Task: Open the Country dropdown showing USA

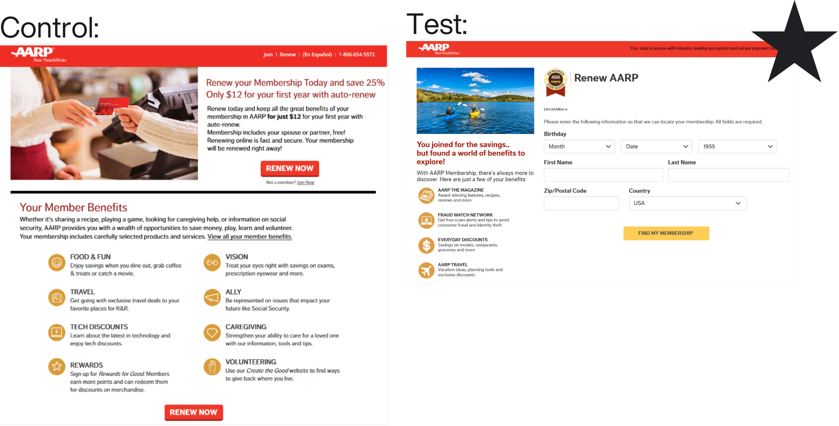Action: click(687, 203)
